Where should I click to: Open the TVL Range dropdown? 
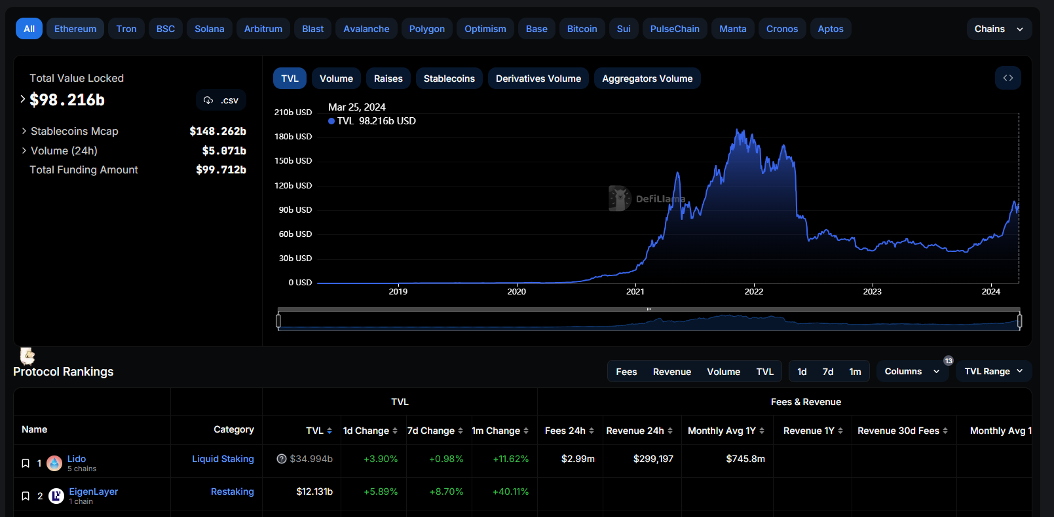pos(994,371)
